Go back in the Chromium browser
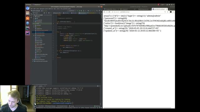This screenshot has width=200, height=112. point(104,12)
